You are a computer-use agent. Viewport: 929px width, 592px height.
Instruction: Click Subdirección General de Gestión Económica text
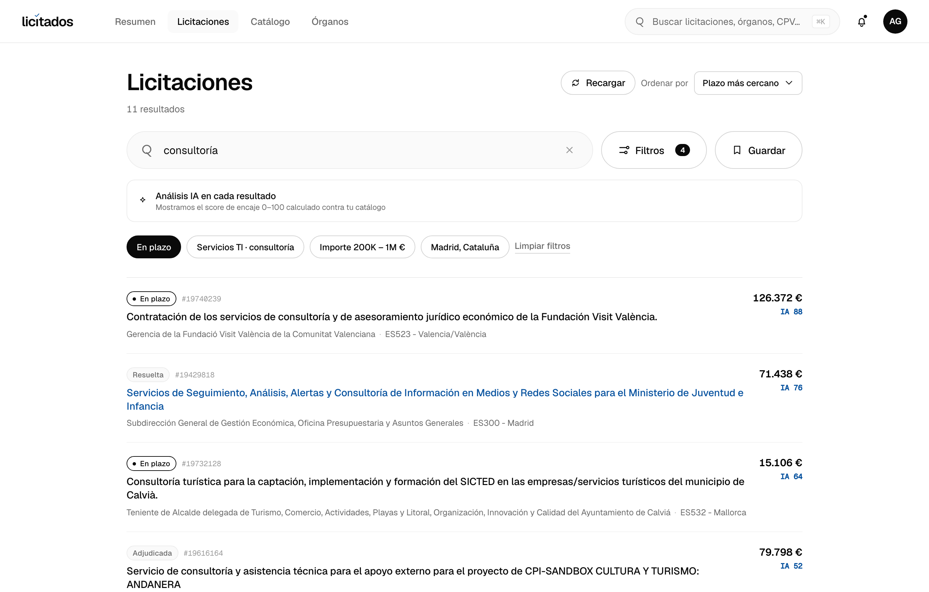pos(295,423)
